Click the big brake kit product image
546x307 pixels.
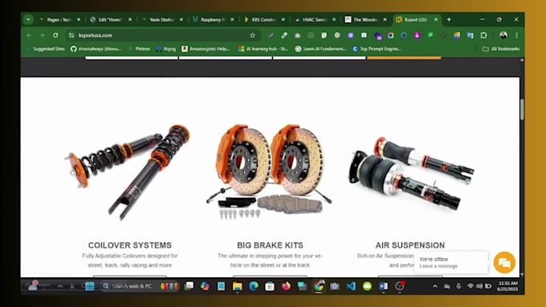point(269,172)
